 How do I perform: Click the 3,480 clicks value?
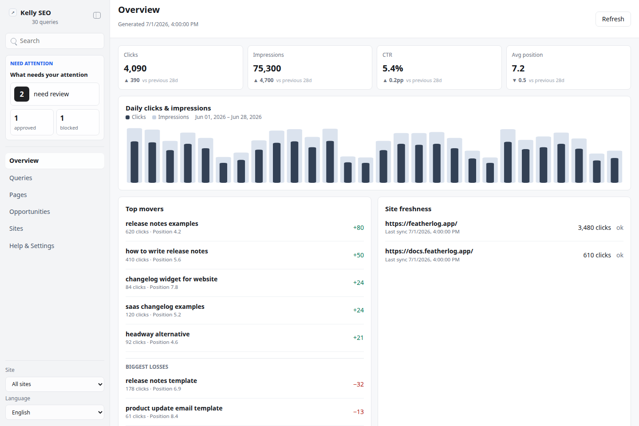[594, 228]
